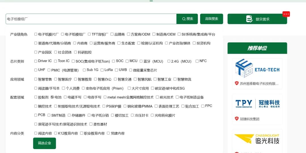Select the 智慧教育 checkbox
Image resolution: width=306 pixels, height=153 pixels.
point(76,79)
